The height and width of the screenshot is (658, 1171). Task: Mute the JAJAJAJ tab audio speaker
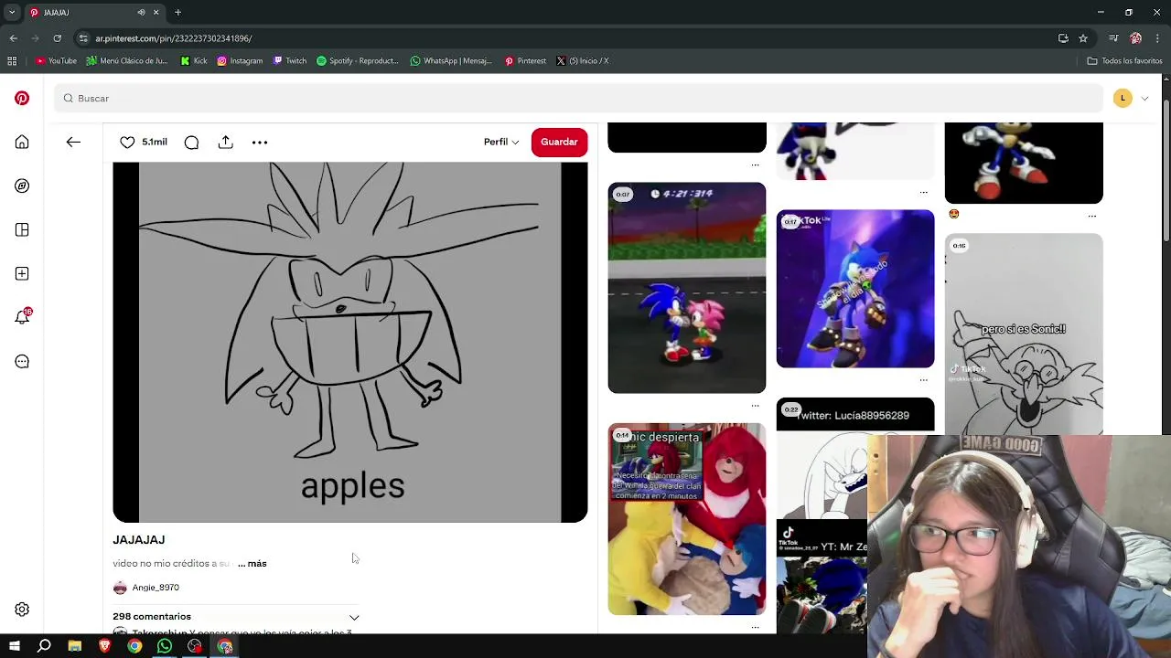coord(141,13)
